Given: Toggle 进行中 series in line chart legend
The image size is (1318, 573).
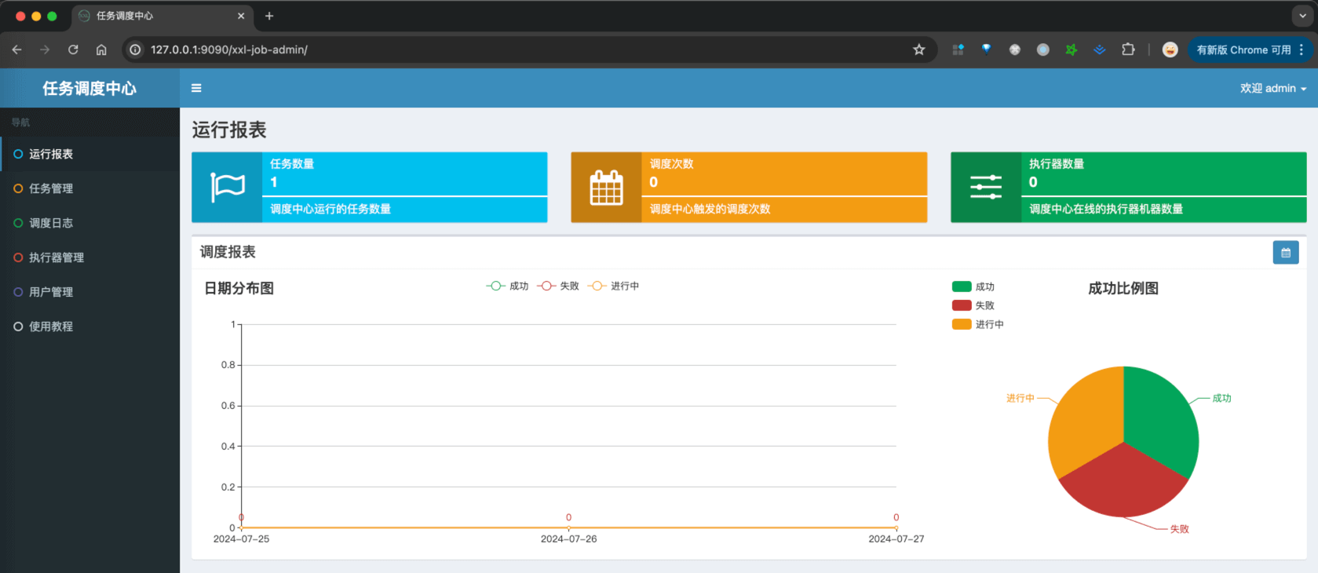Looking at the screenshot, I should tap(613, 286).
